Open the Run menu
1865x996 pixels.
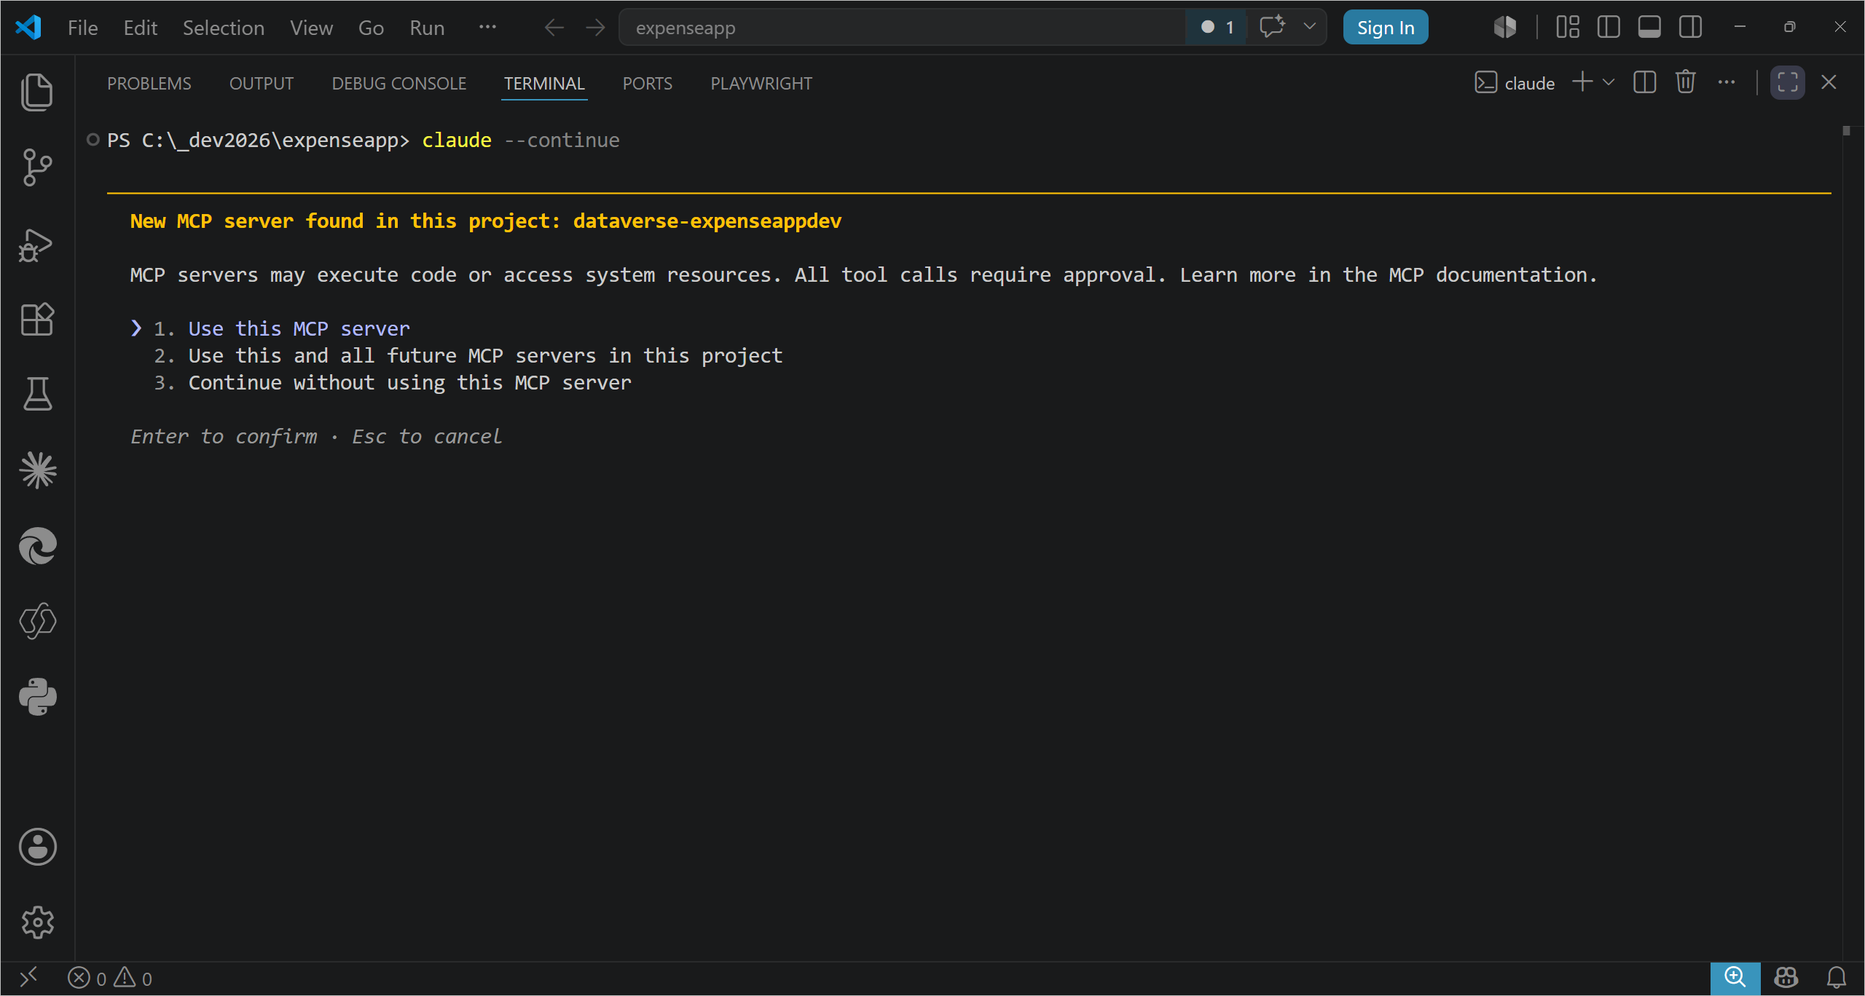coord(427,28)
